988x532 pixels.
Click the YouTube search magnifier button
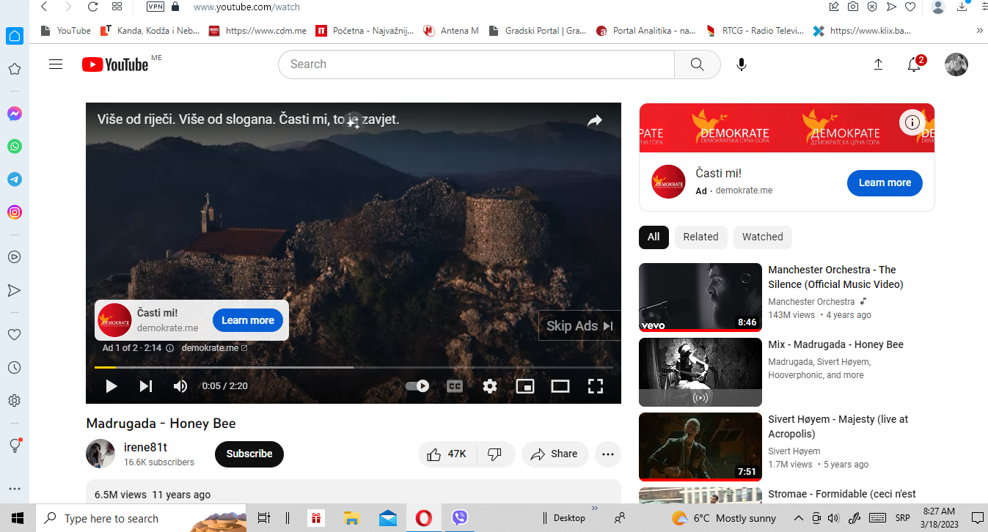pyautogui.click(x=698, y=64)
